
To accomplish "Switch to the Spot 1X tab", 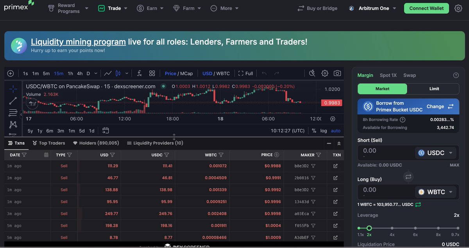I will (388, 76).
